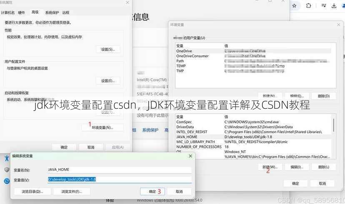345x204 pixels.
Task: Click the value Windows_NT
Action: pos(235,152)
